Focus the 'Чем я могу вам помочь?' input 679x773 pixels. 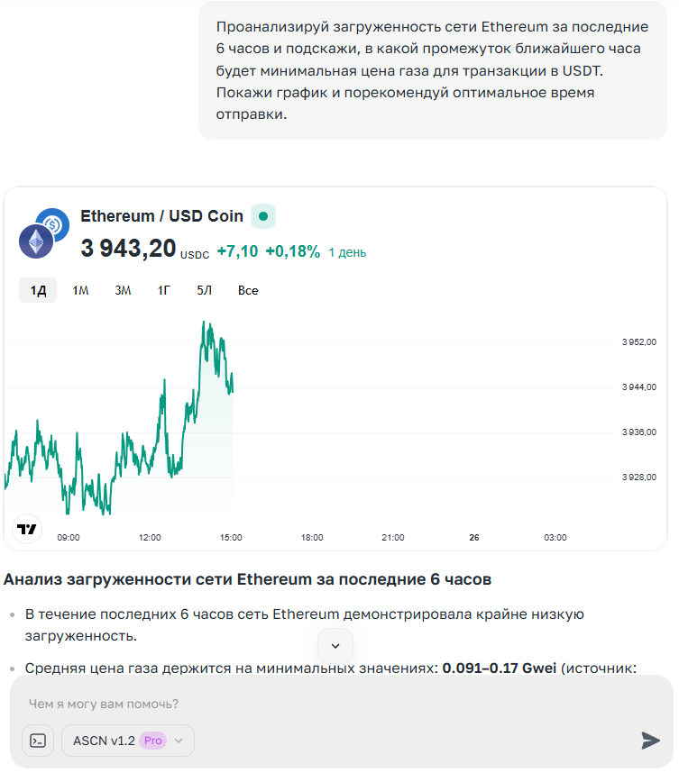pyautogui.click(x=334, y=704)
